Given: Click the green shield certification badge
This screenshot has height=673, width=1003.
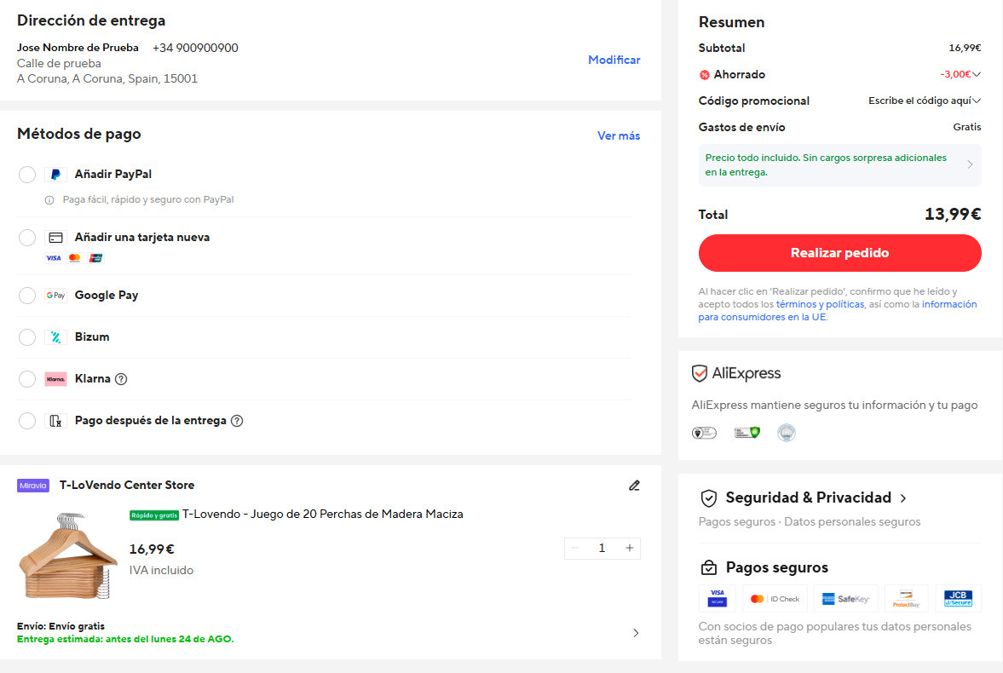Looking at the screenshot, I should tap(746, 433).
